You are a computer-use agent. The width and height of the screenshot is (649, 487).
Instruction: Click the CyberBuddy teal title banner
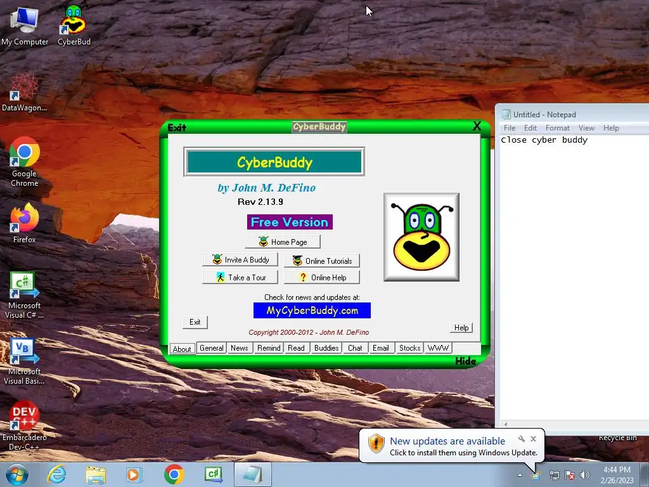point(274,162)
